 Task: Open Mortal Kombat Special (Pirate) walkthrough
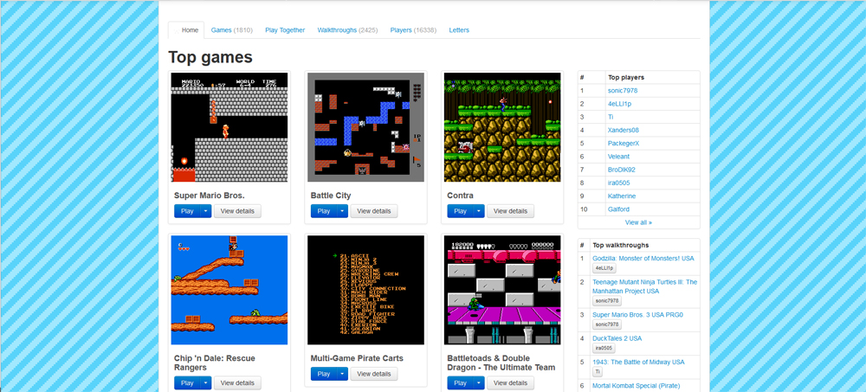click(x=637, y=386)
